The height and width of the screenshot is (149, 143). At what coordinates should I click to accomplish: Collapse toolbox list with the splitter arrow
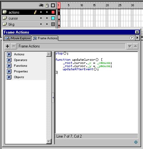[x=53, y=98]
